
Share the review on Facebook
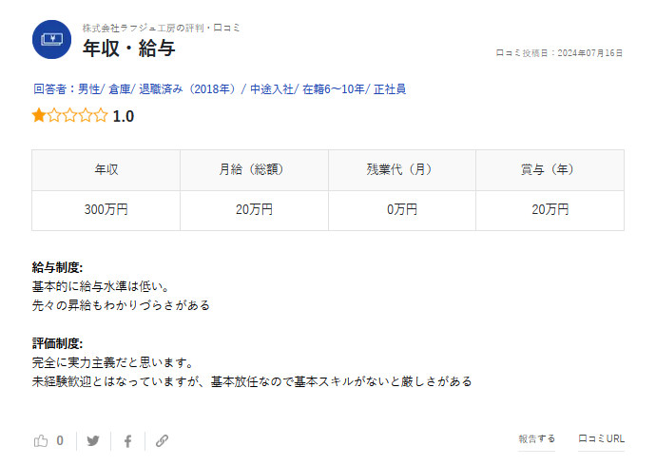point(127,440)
